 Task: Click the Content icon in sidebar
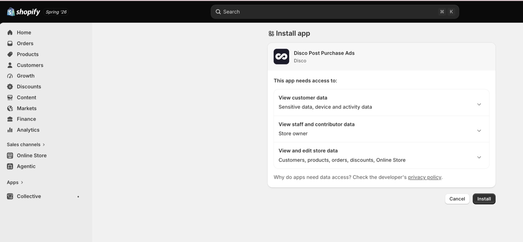(10, 97)
